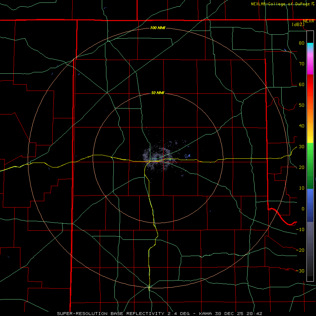Click the 30 value on dBZ scale
This screenshot has height=316, width=316.
pyautogui.click(x=302, y=146)
